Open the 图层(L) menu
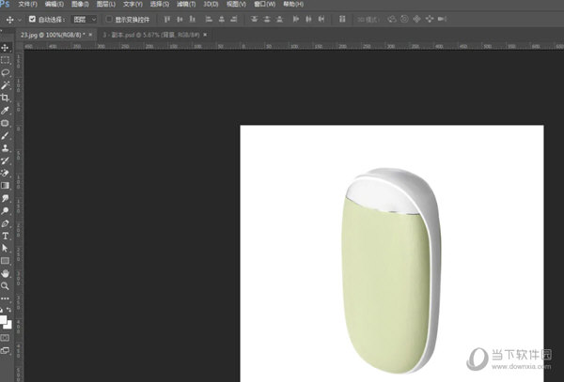Screen dimensions: 564x382 [x=106, y=5]
